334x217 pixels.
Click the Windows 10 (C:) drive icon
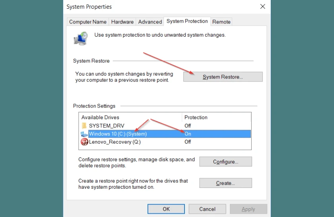[84, 134]
